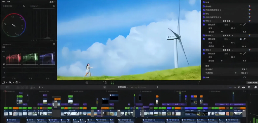
Task: Click the mask shape icon under 颜色板 2
Action: tap(240, 39)
